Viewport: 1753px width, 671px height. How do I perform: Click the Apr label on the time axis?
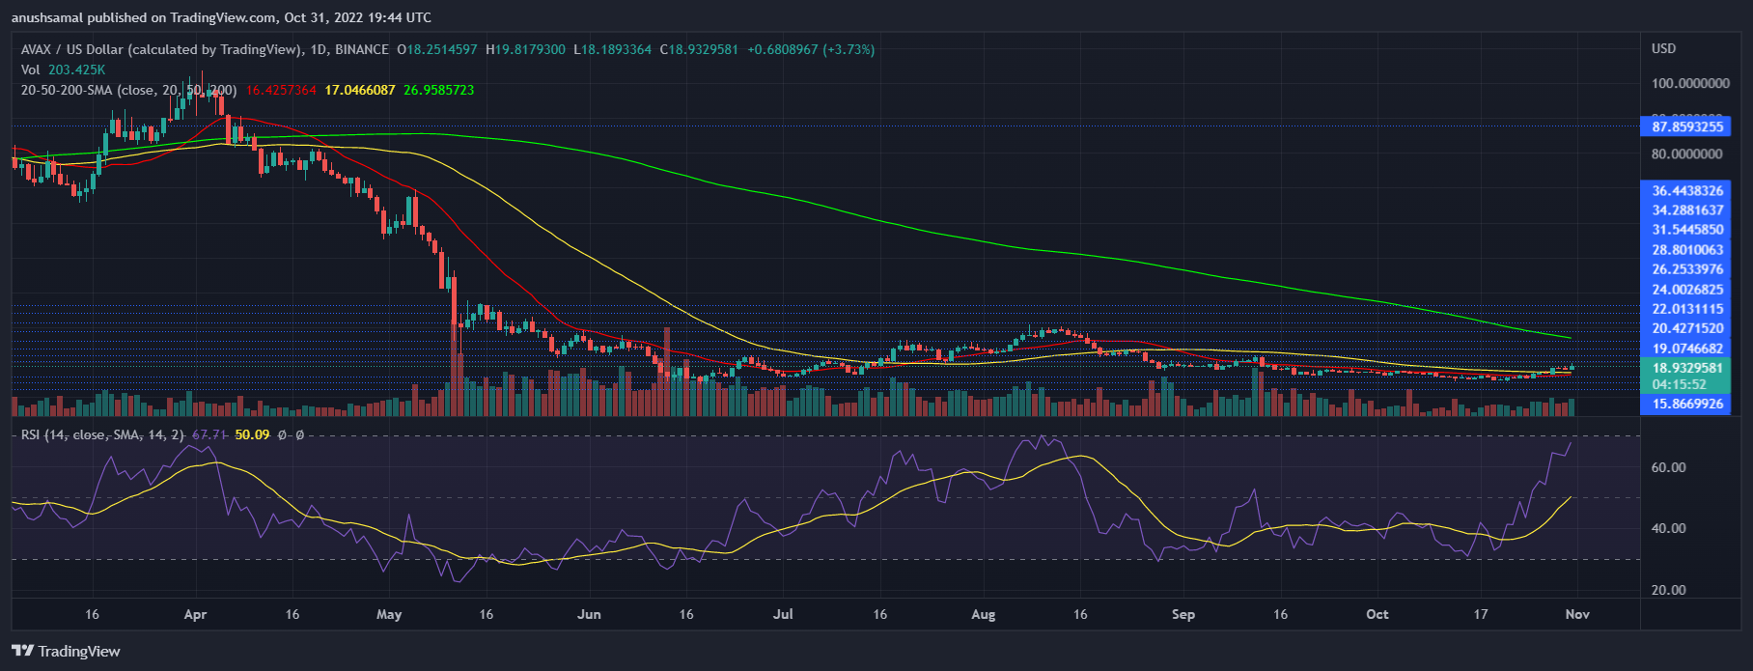click(195, 614)
